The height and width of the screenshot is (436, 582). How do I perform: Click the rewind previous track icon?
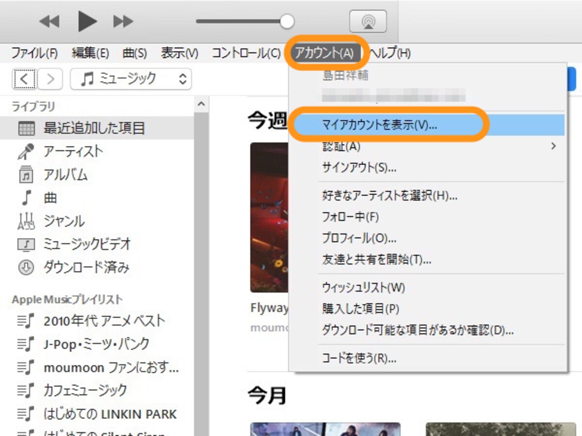click(x=49, y=21)
